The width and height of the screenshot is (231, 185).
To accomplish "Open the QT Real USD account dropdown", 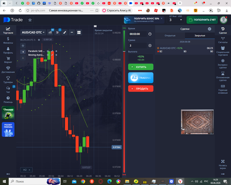I will 176,20.
